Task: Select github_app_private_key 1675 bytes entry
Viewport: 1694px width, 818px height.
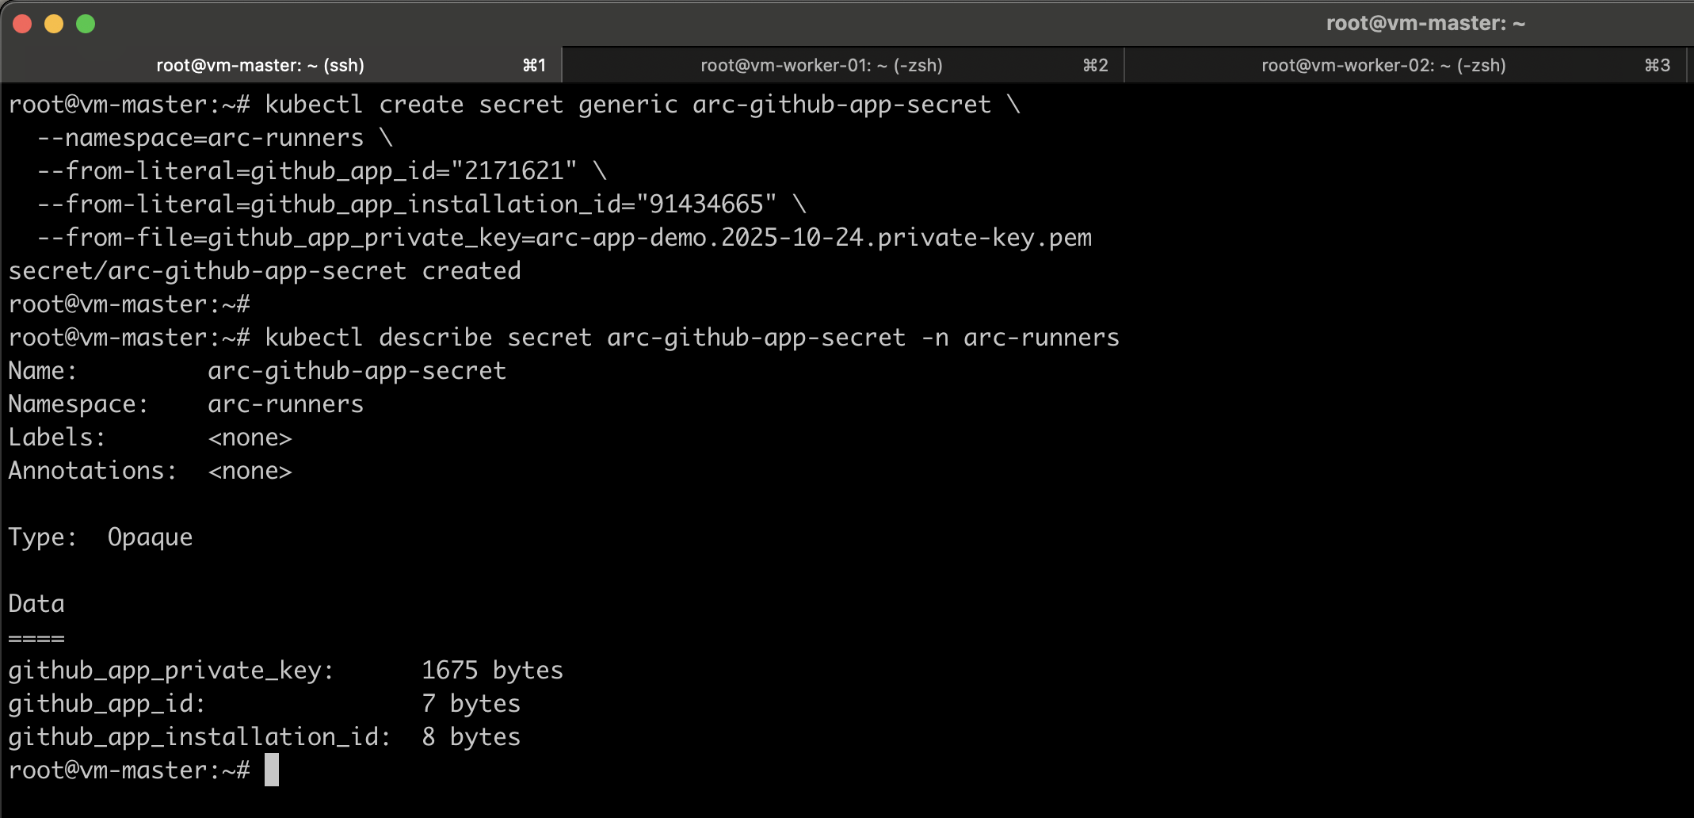Action: click(x=285, y=670)
